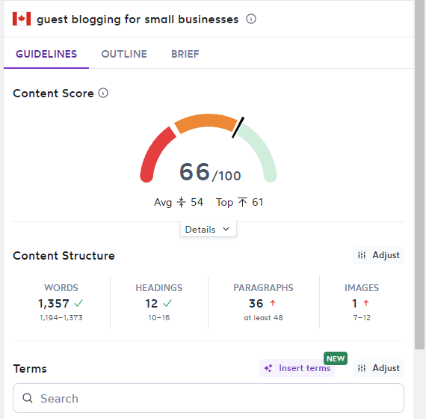Click the Terms heading
The width and height of the screenshot is (426, 419).
[x=30, y=369]
